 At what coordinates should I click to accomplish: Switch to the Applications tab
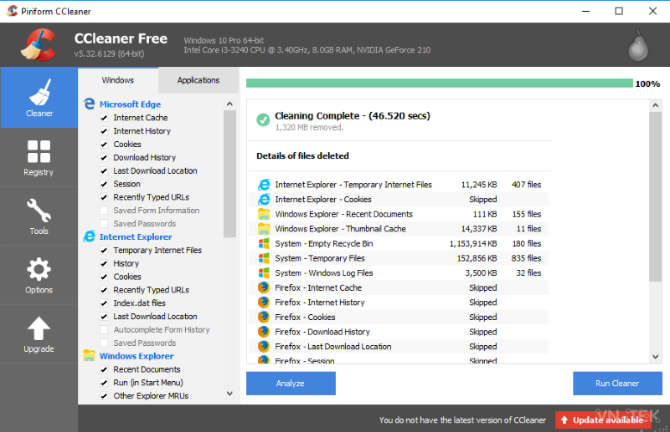click(x=198, y=80)
